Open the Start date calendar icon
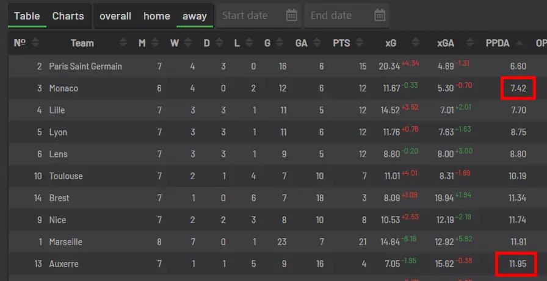Viewport: 547px width, 281px height. [x=291, y=15]
